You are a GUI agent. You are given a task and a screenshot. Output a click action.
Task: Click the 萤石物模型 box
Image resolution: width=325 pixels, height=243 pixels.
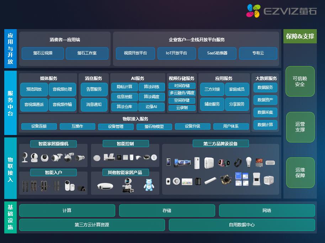tap(154, 126)
